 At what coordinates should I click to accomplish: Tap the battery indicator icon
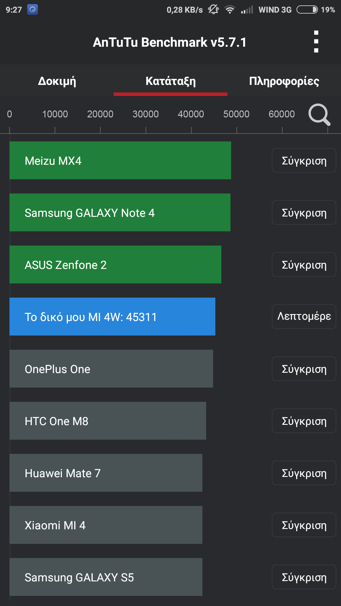pos(307,10)
